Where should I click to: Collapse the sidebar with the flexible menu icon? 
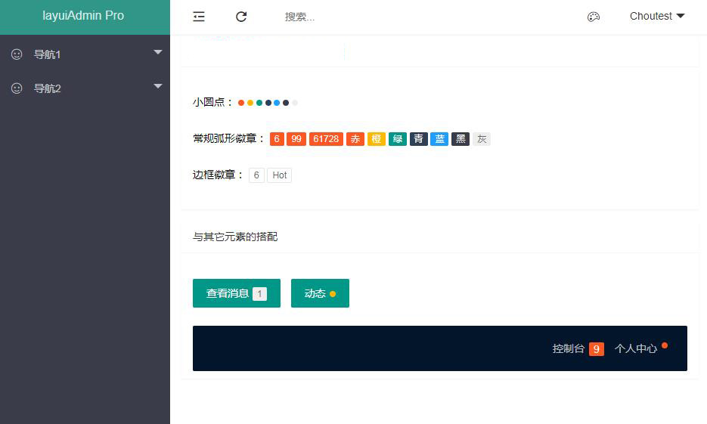199,17
